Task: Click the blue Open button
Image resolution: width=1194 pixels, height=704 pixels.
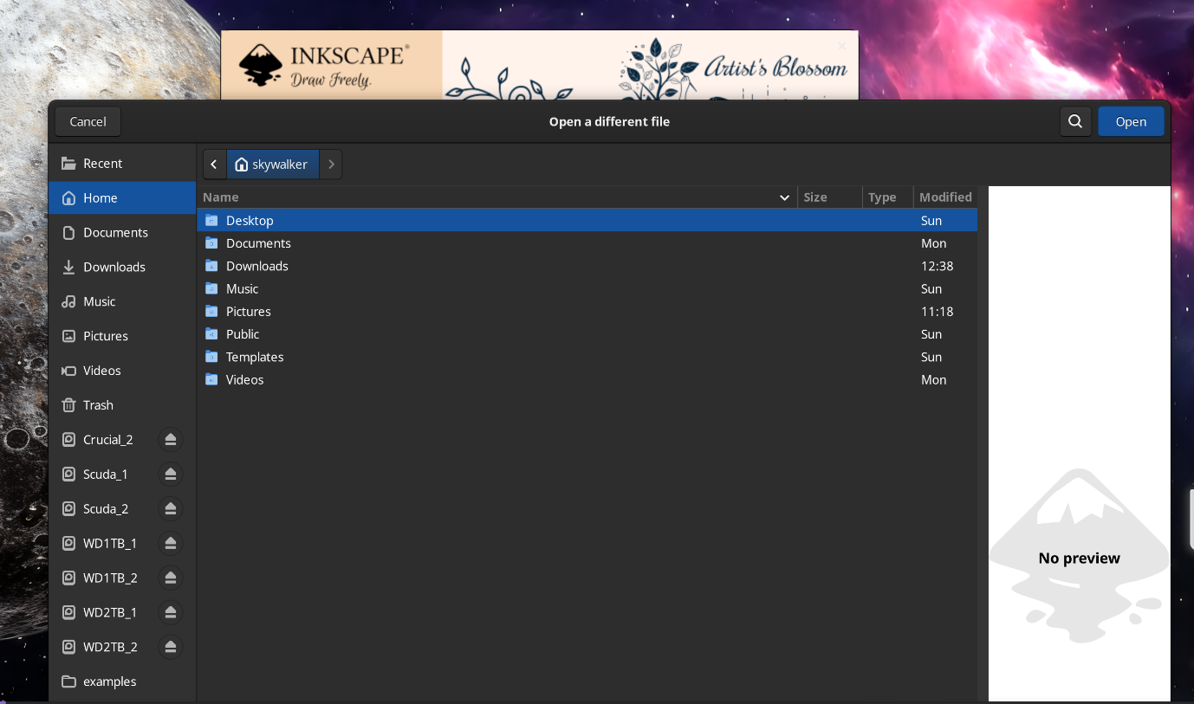Action: coord(1131,122)
